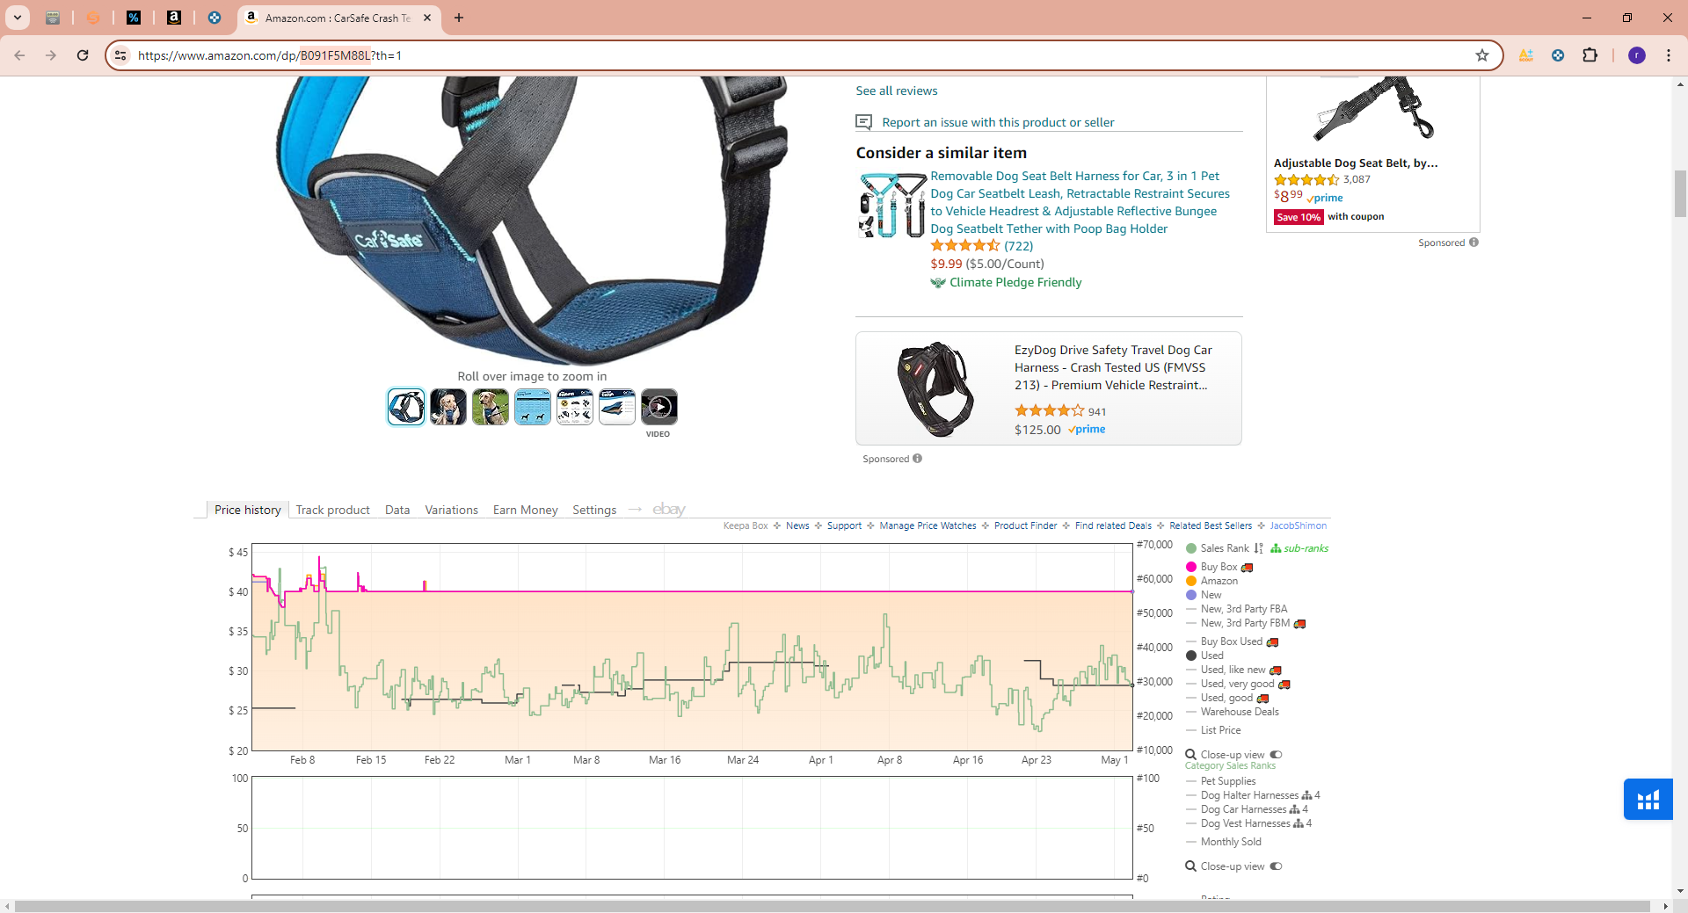
Task: Click truck icon beside Buy Box Used
Action: 1272,642
